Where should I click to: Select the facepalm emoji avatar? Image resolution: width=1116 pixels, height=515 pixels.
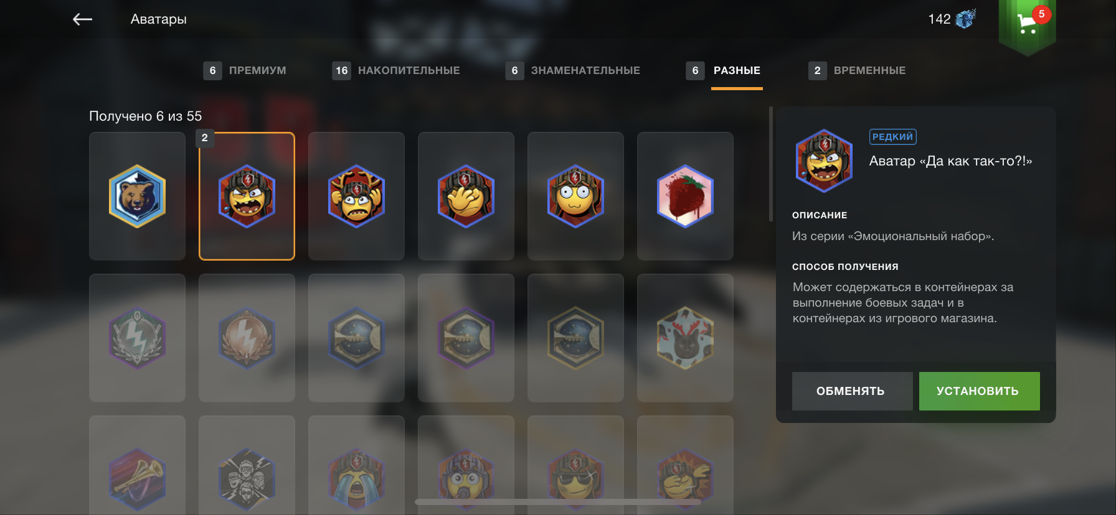466,196
